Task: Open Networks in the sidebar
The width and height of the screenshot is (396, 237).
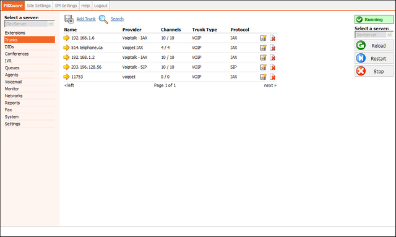Action: (30, 96)
